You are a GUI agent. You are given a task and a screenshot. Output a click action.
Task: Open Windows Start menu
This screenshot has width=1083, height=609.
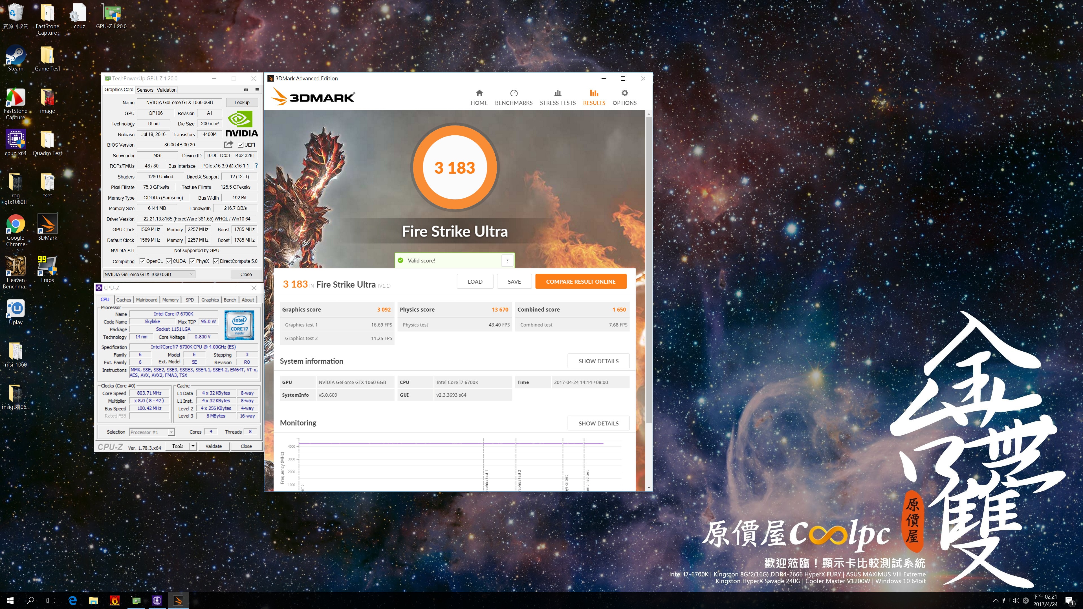10,601
